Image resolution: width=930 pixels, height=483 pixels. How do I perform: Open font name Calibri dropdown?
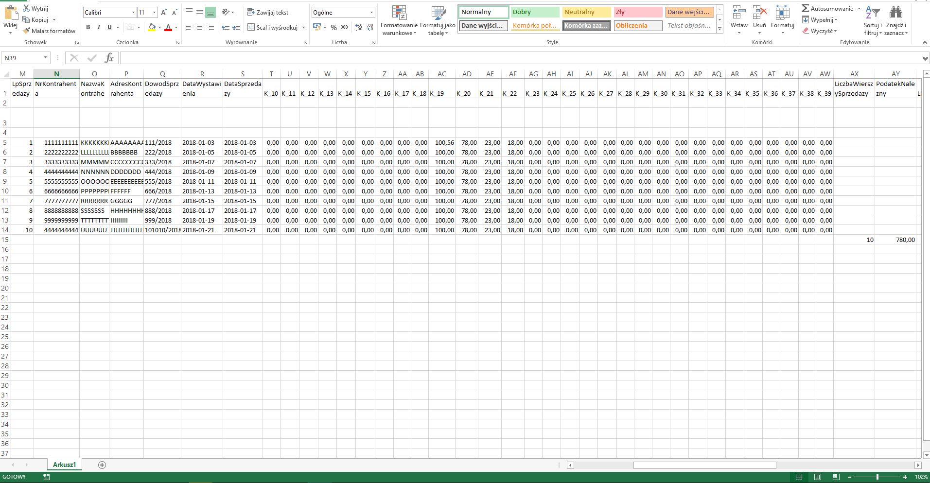pyautogui.click(x=133, y=12)
